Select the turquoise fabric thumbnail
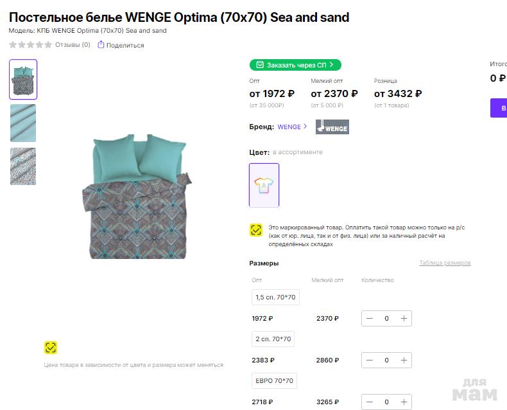 [23, 123]
